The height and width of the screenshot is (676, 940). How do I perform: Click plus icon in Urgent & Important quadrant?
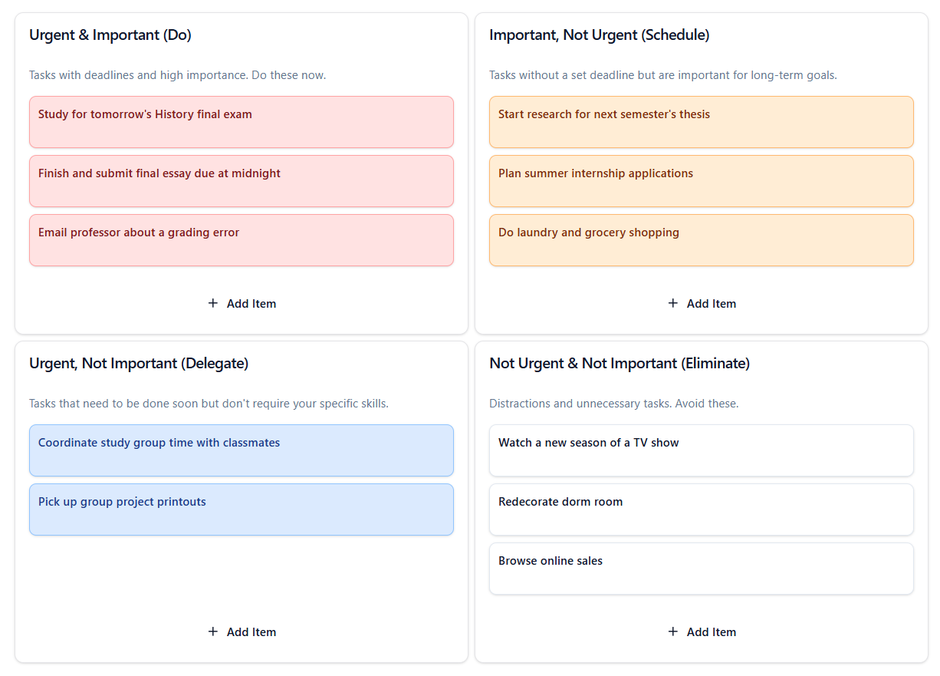point(213,303)
